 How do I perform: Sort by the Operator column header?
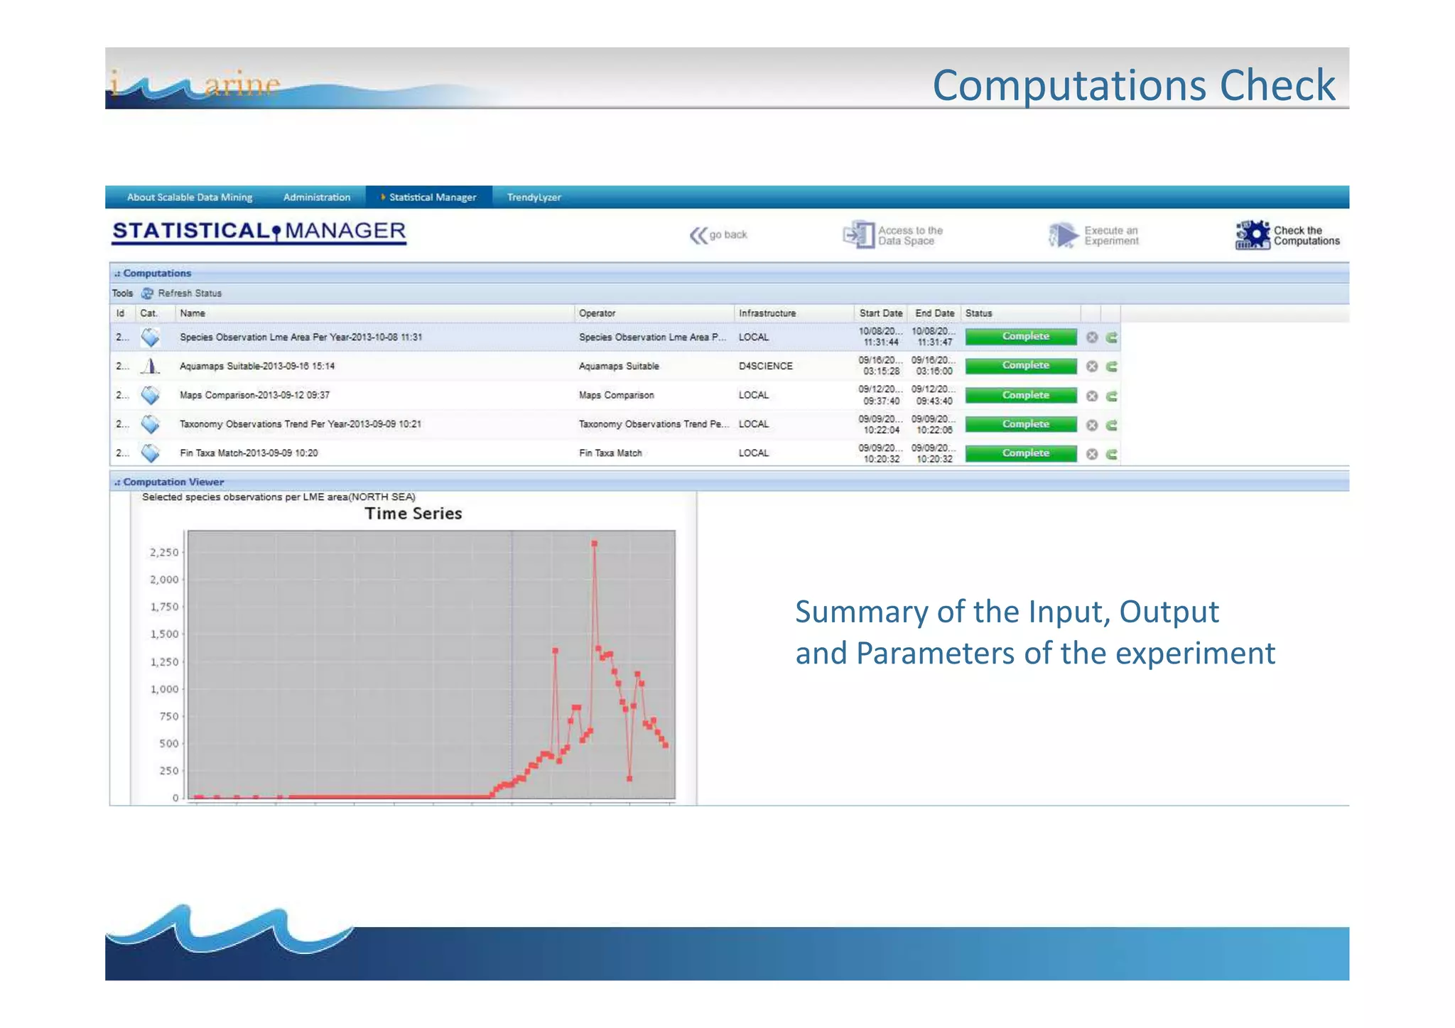click(654, 313)
